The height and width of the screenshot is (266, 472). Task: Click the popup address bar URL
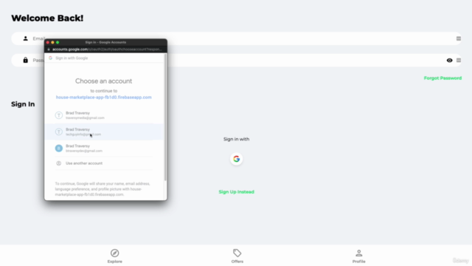pyautogui.click(x=107, y=50)
